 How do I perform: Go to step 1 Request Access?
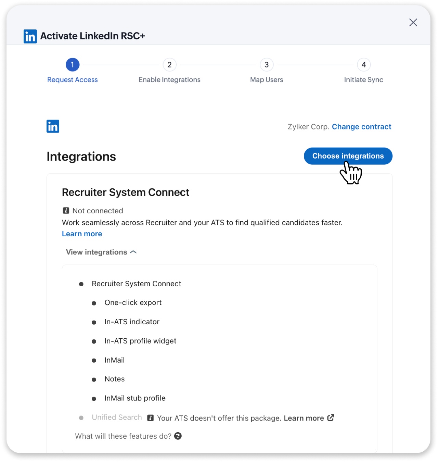tap(73, 65)
